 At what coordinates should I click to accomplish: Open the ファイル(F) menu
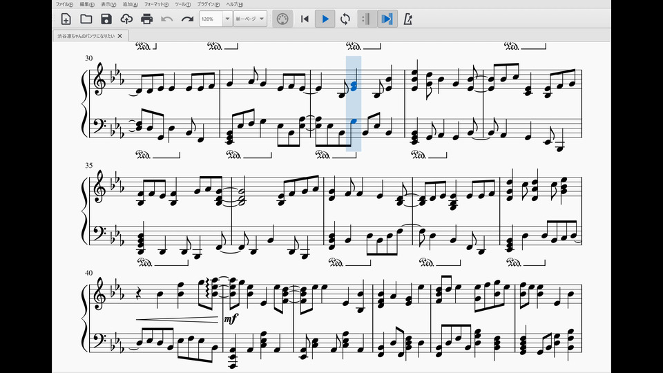[65, 4]
